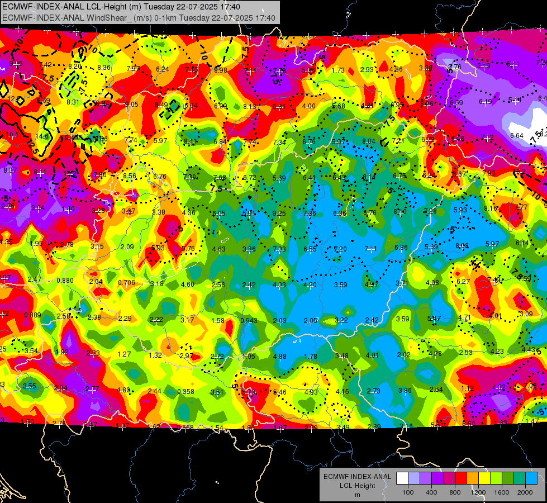Click the WindShear 0-1km title line
Viewport: 547px width, 503px height.
[139, 18]
